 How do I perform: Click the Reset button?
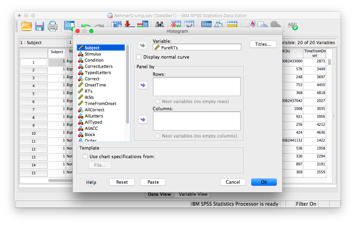pos(122,182)
